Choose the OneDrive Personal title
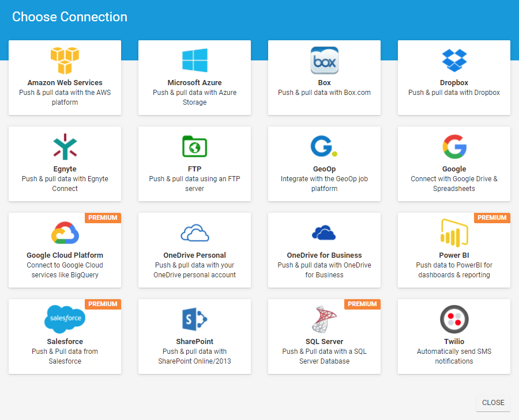519x420 pixels. 195,255
